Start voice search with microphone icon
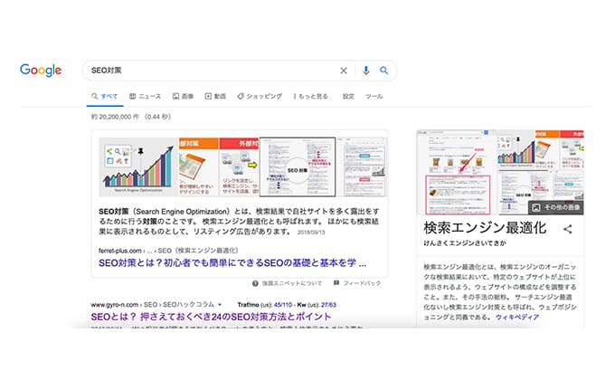This screenshot has height=380, width=615. tap(365, 71)
